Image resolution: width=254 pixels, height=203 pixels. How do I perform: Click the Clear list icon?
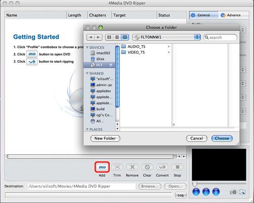(x=147, y=167)
